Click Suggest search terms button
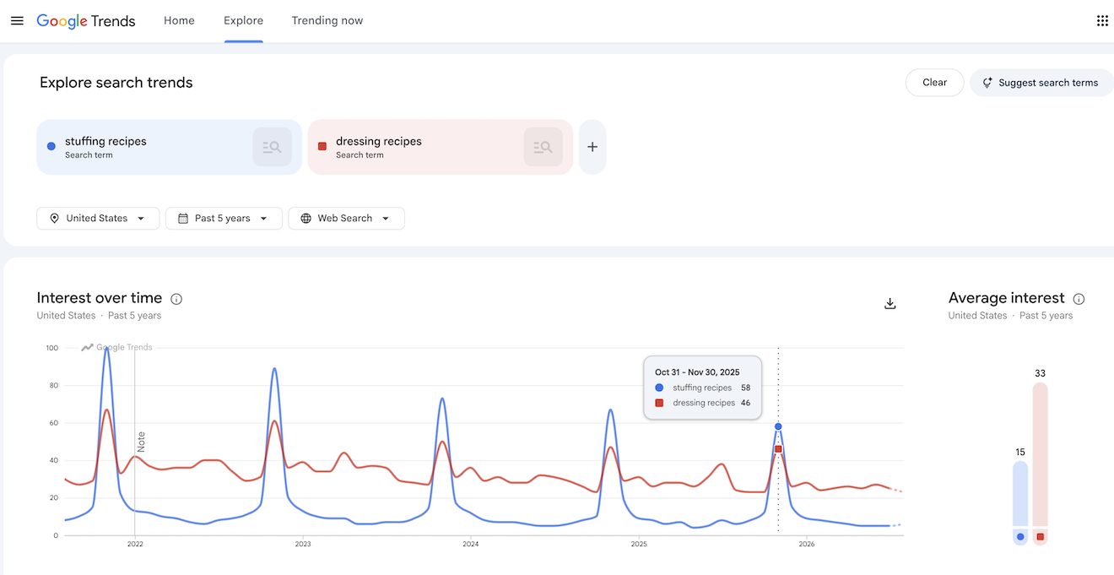 pyautogui.click(x=1041, y=83)
